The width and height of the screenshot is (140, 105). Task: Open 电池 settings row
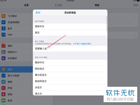(x=27, y=101)
